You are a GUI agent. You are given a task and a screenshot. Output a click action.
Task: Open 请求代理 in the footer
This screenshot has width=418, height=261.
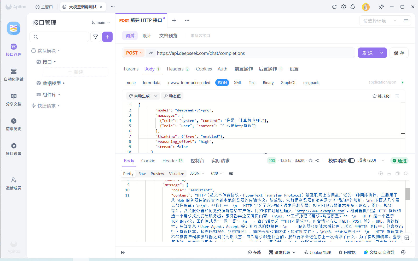click(282, 252)
